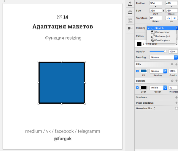Add a new shadow
The height and width of the screenshot is (151, 178).
tap(176, 97)
